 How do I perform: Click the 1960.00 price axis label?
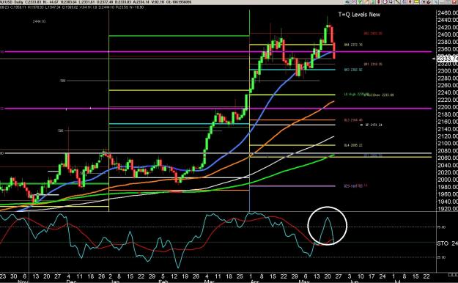[447, 194]
